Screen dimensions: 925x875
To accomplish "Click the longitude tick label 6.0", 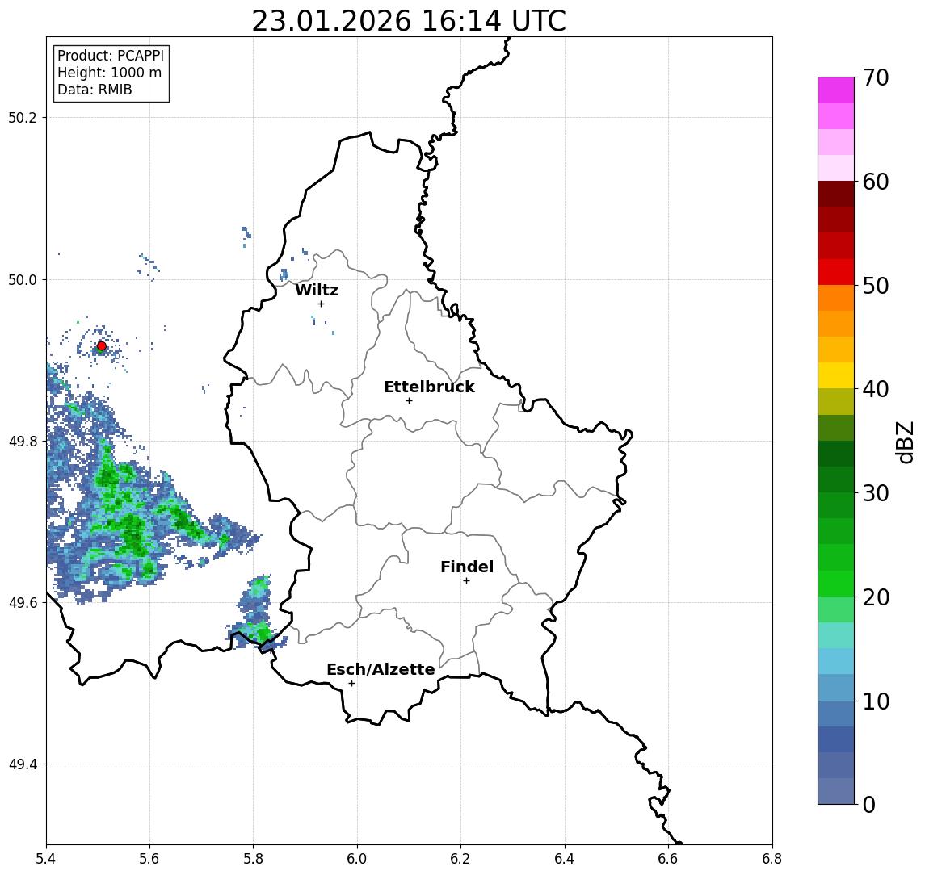I will 357,859.
